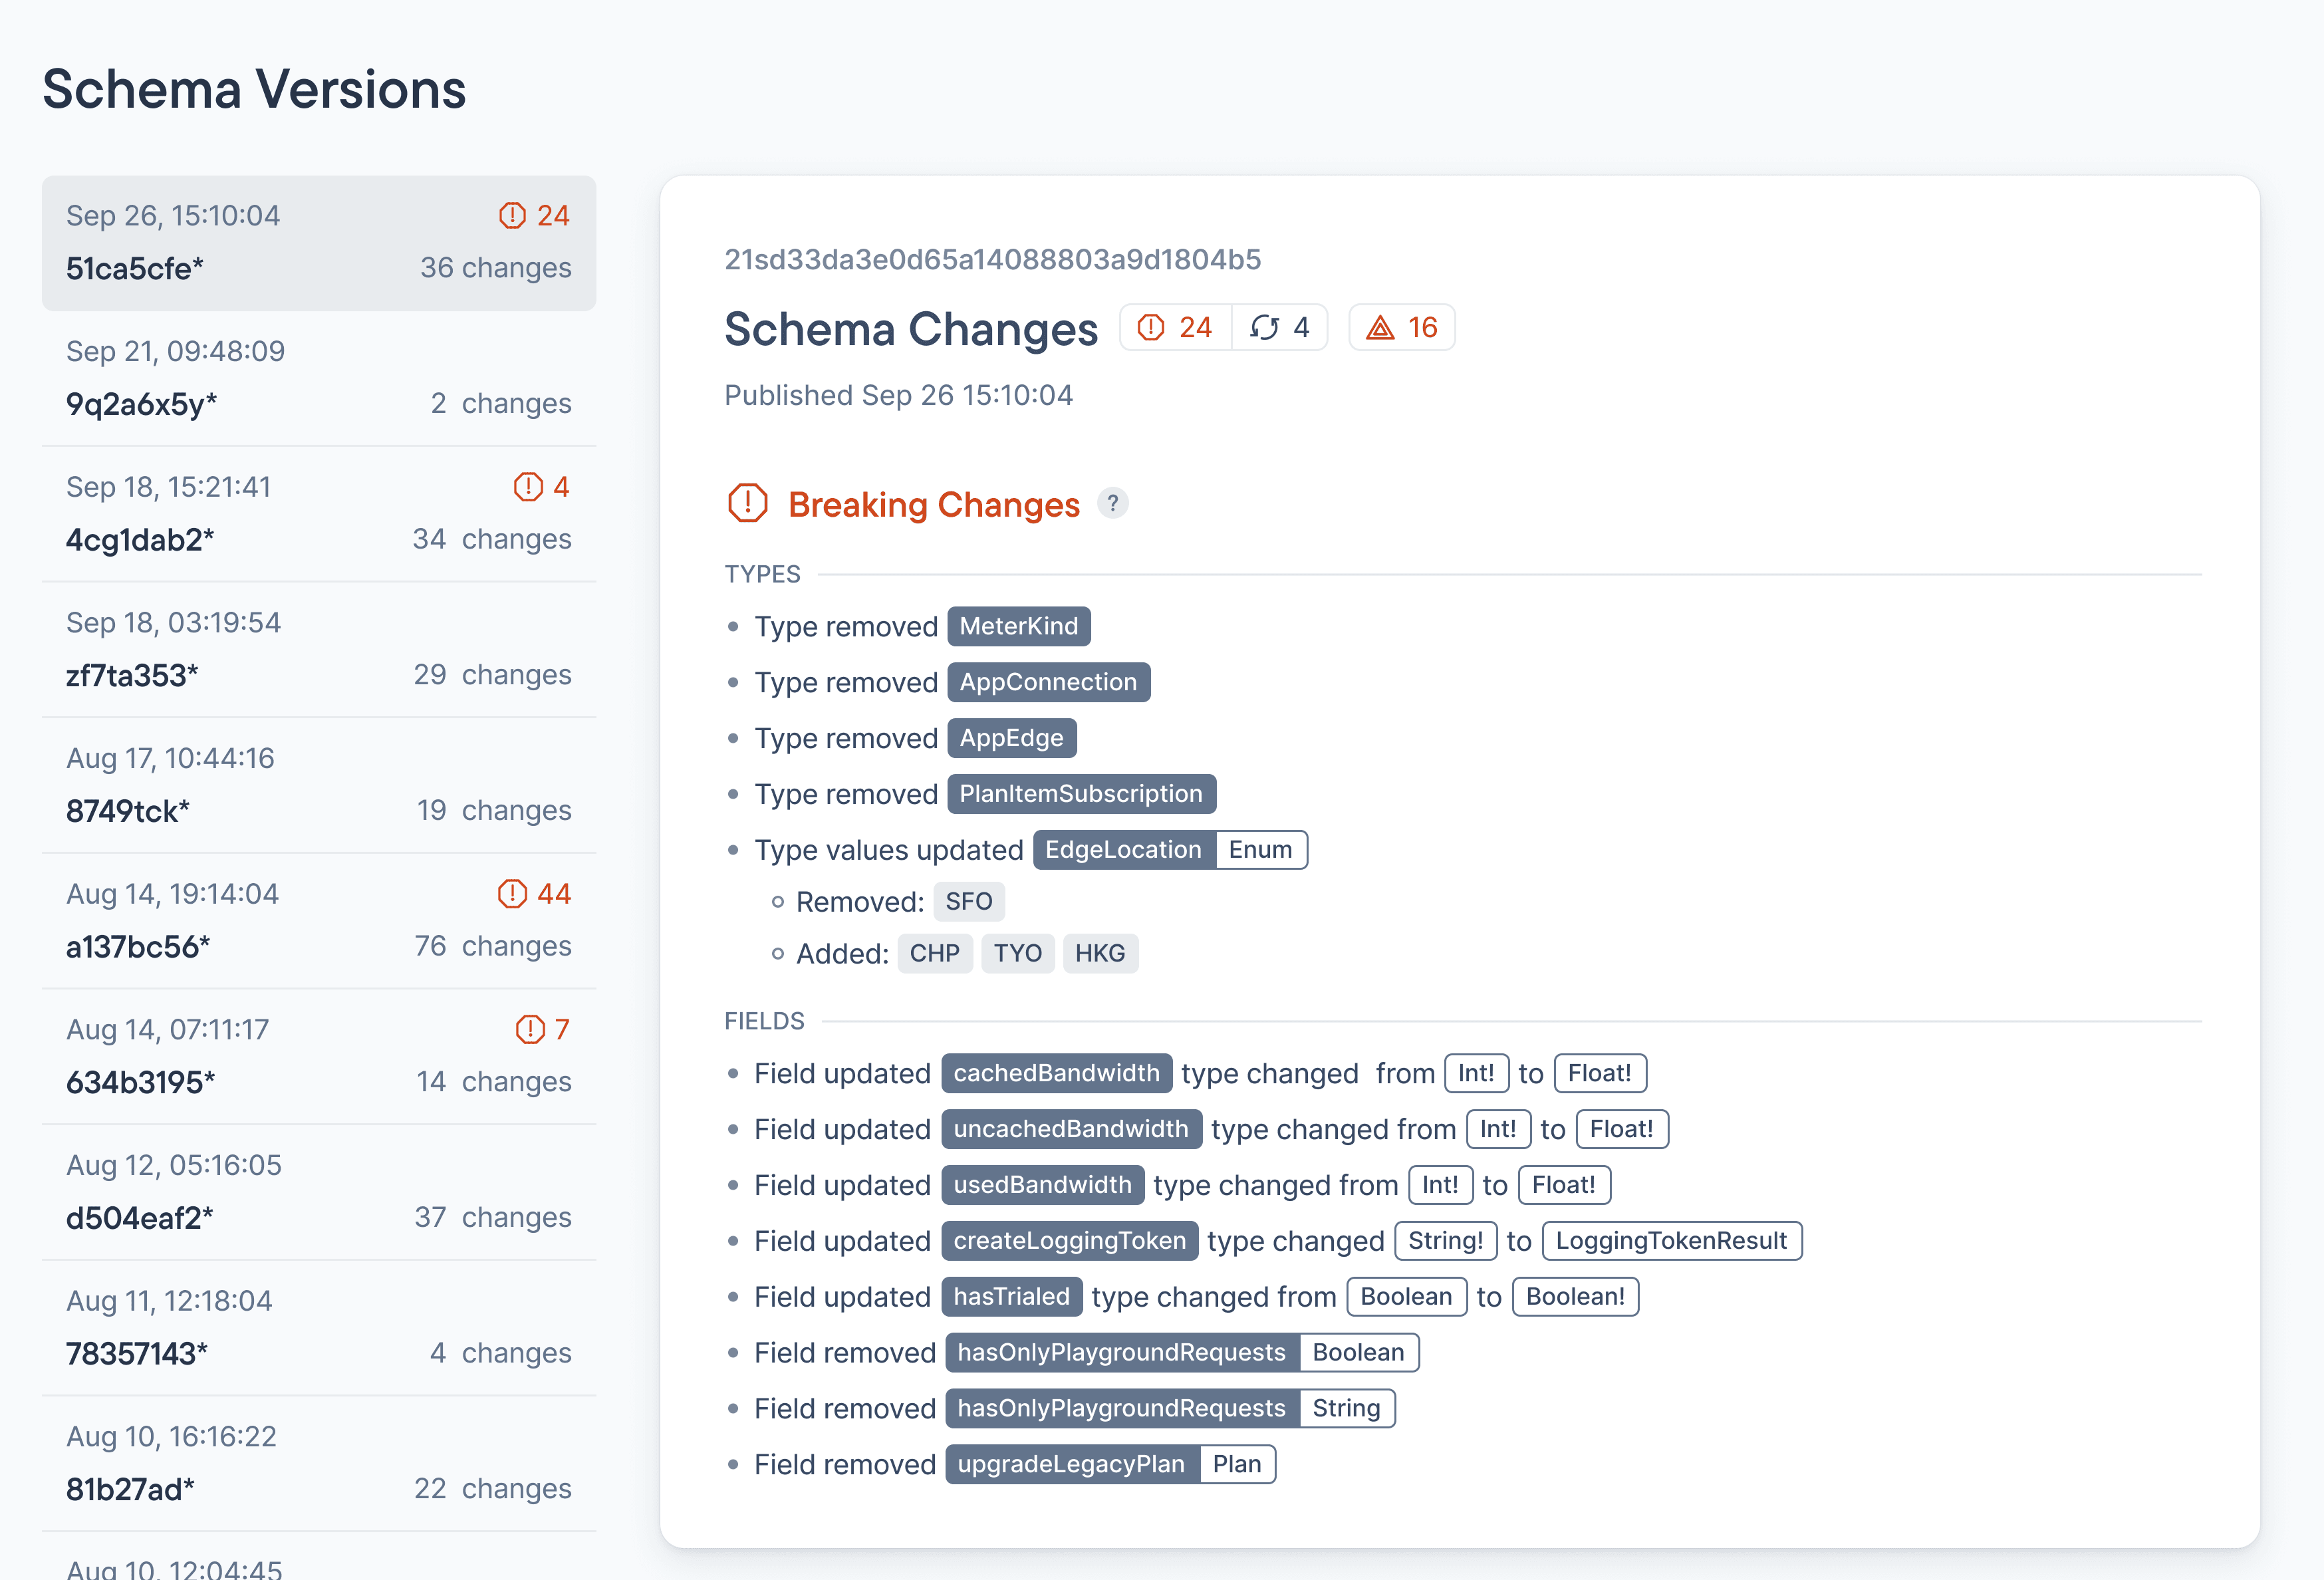Click the schema hash 21sd33da3e0d65a text
This screenshot has height=1580, width=2324.
coord(992,260)
